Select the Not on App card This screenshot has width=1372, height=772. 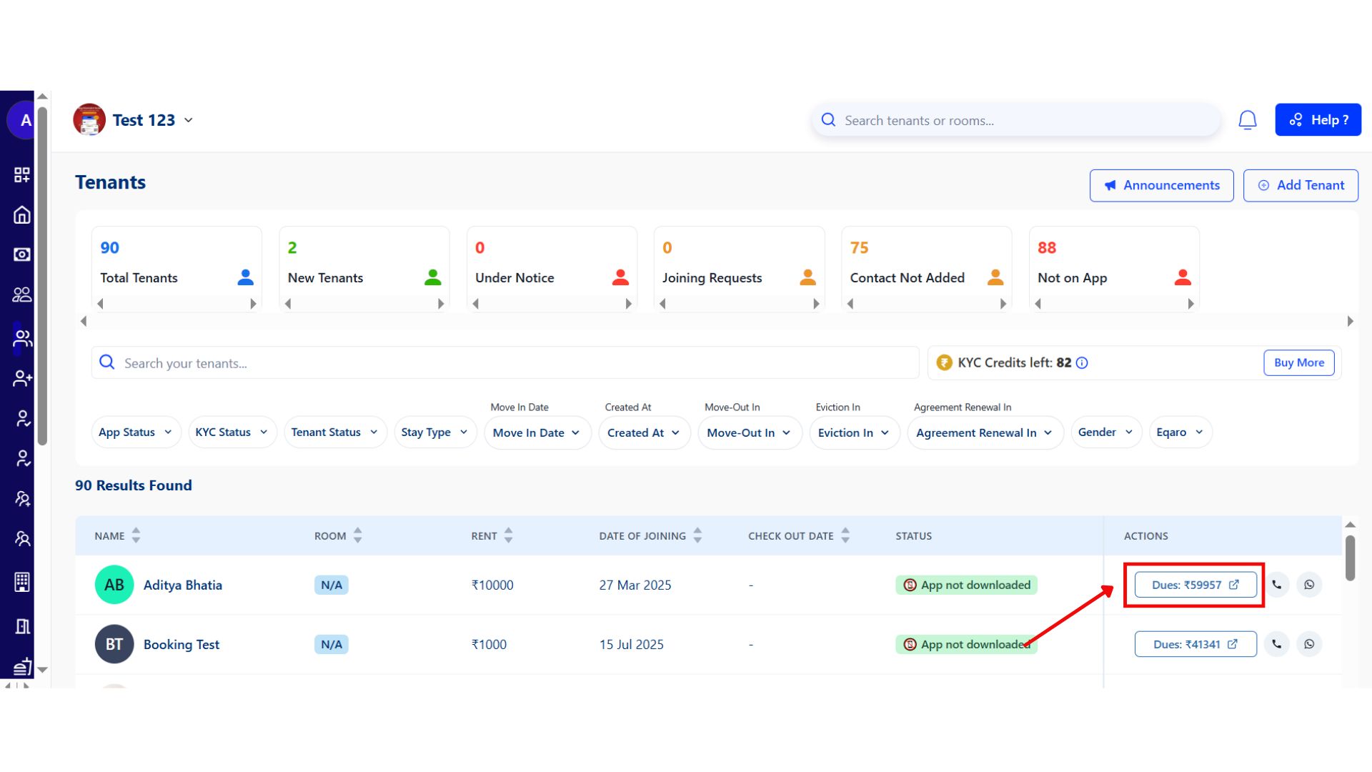click(x=1113, y=264)
